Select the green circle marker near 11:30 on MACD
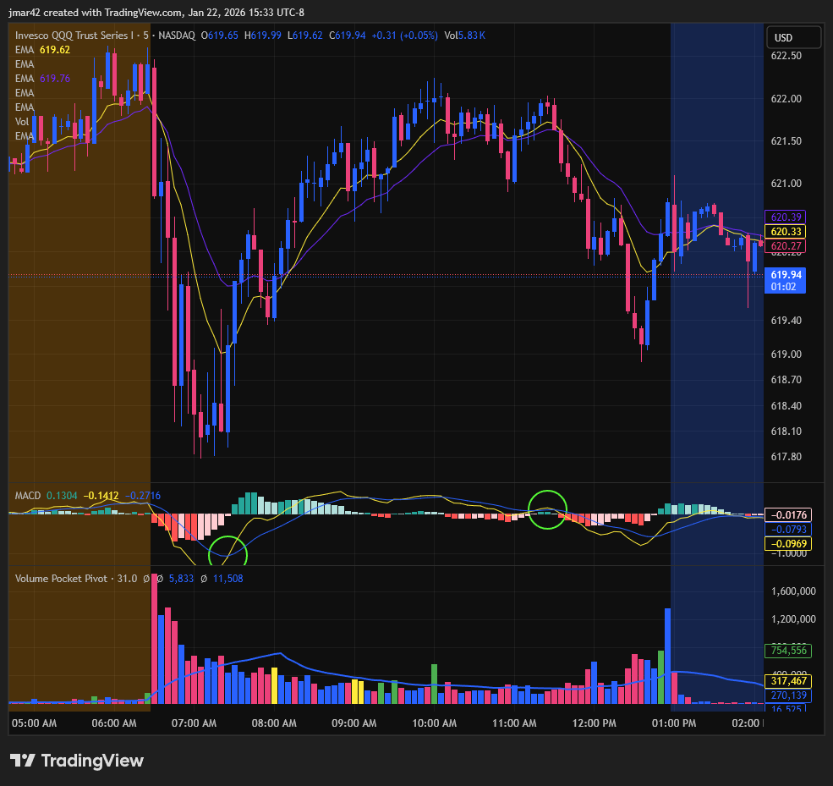Viewport: 833px width, 786px height. pyautogui.click(x=547, y=509)
